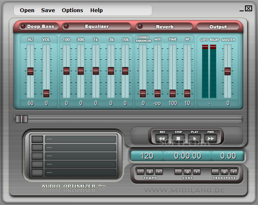
Task: Click the Deep Bass VOL slider handle
Action: click(46, 94)
